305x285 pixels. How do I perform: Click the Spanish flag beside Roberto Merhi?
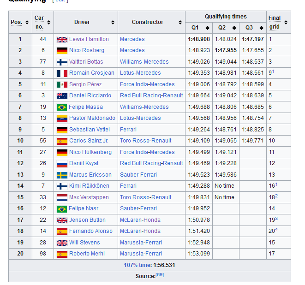62,254
